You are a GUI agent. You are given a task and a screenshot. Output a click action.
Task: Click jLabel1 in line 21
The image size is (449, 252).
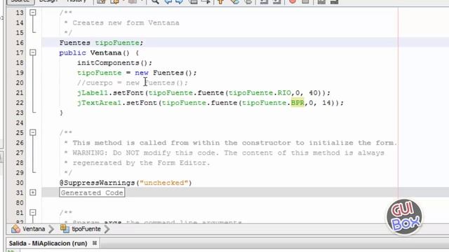pyautogui.click(x=93, y=93)
